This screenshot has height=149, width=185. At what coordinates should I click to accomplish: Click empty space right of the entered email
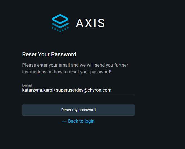tap(124, 90)
